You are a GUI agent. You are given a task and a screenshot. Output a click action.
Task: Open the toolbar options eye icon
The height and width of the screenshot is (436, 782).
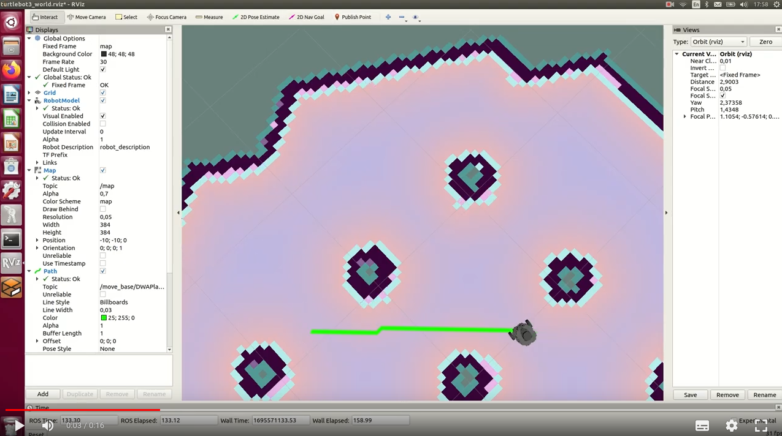pyautogui.click(x=416, y=17)
